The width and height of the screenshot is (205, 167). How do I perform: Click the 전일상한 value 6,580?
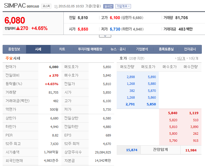click(107, 118)
